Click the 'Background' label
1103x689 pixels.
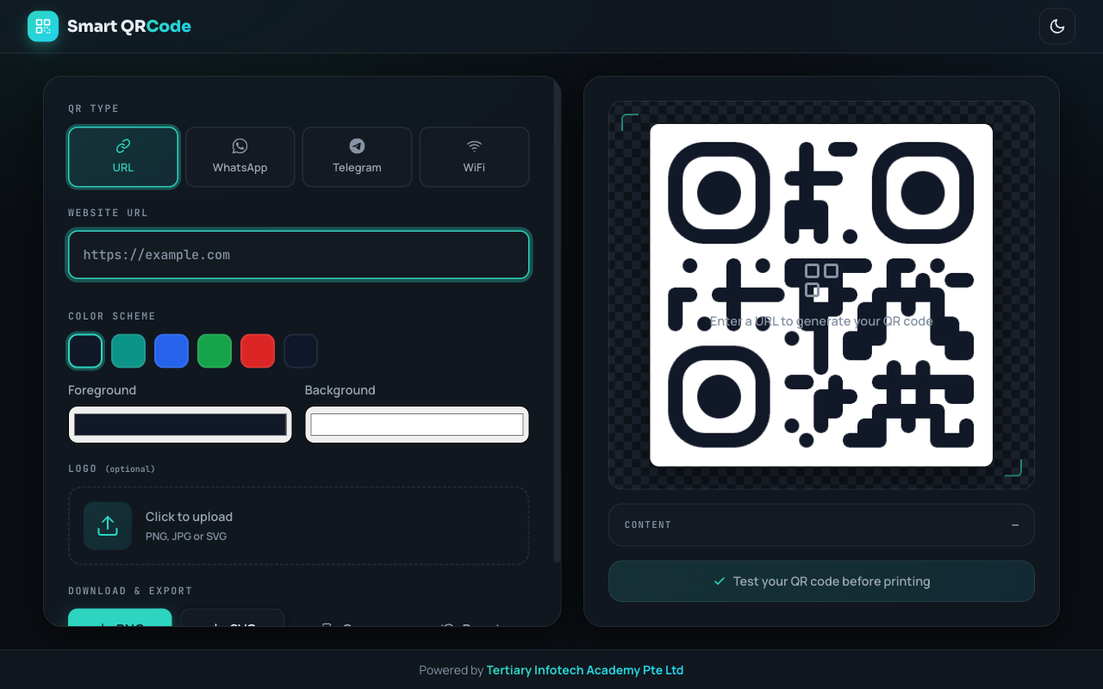tap(340, 390)
